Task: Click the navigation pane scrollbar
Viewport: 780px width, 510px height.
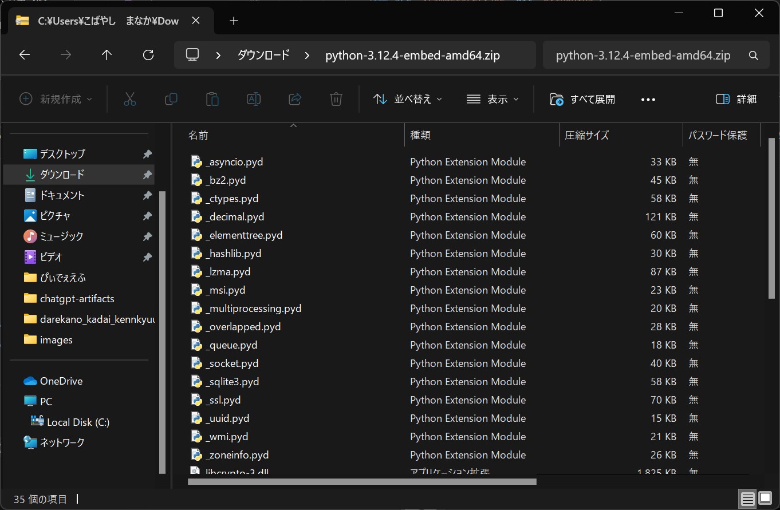Action: pyautogui.click(x=162, y=332)
